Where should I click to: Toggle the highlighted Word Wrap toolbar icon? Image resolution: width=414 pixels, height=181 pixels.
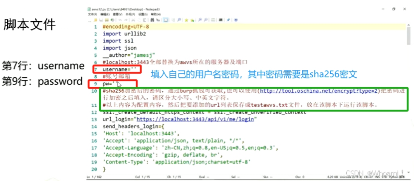(166, 20)
